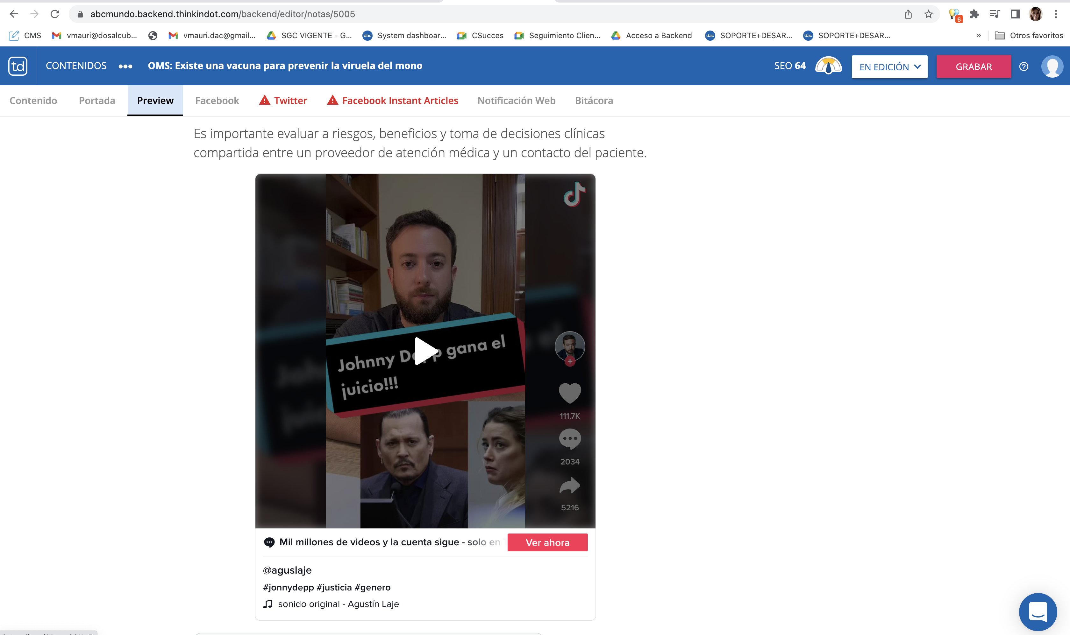Expand the hidden bookmarks chevron
The width and height of the screenshot is (1070, 635).
click(979, 36)
